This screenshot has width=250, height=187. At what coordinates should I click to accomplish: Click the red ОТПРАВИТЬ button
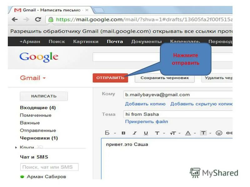click(110, 78)
